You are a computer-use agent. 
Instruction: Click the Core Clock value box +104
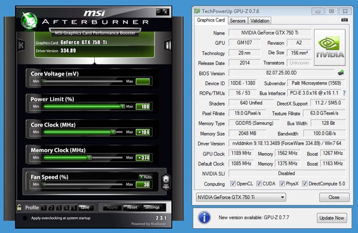(143, 132)
